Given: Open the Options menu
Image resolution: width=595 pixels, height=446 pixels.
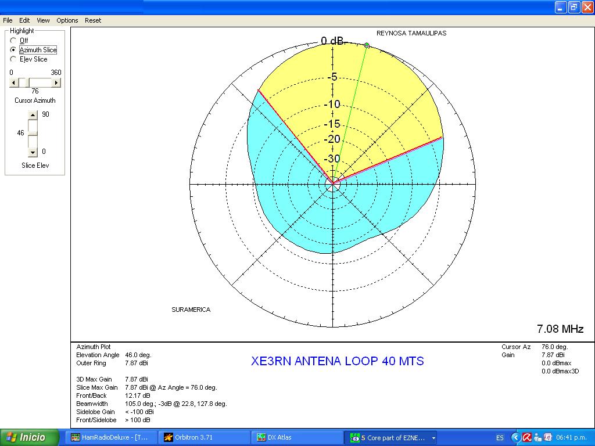Looking at the screenshot, I should click(67, 20).
